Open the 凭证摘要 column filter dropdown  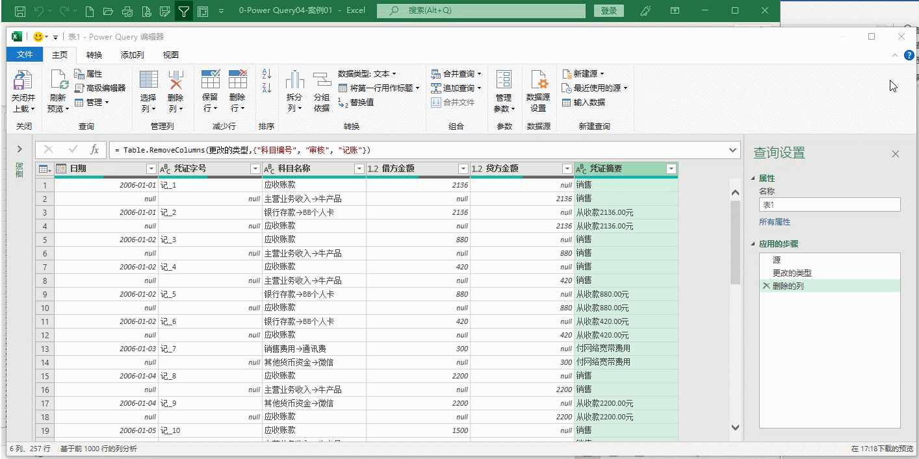coord(671,169)
